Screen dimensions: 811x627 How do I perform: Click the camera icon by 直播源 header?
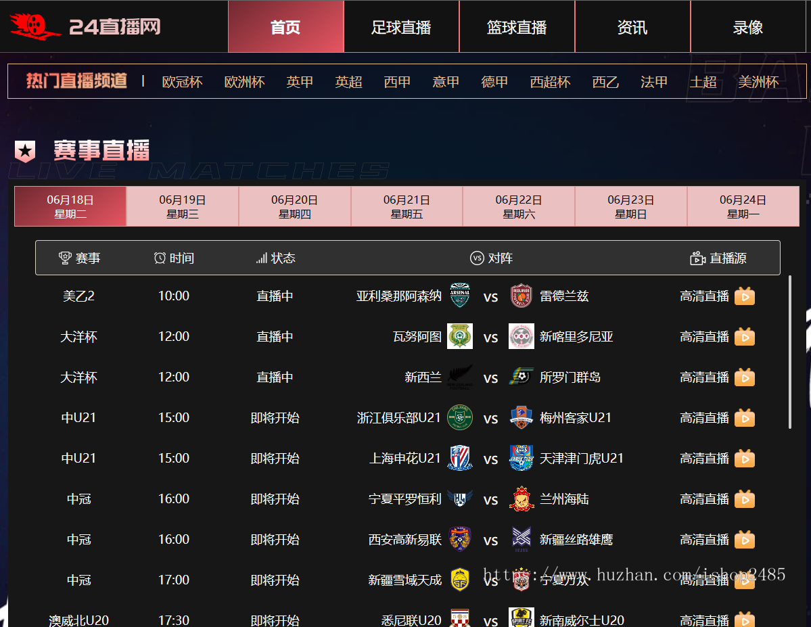(698, 258)
